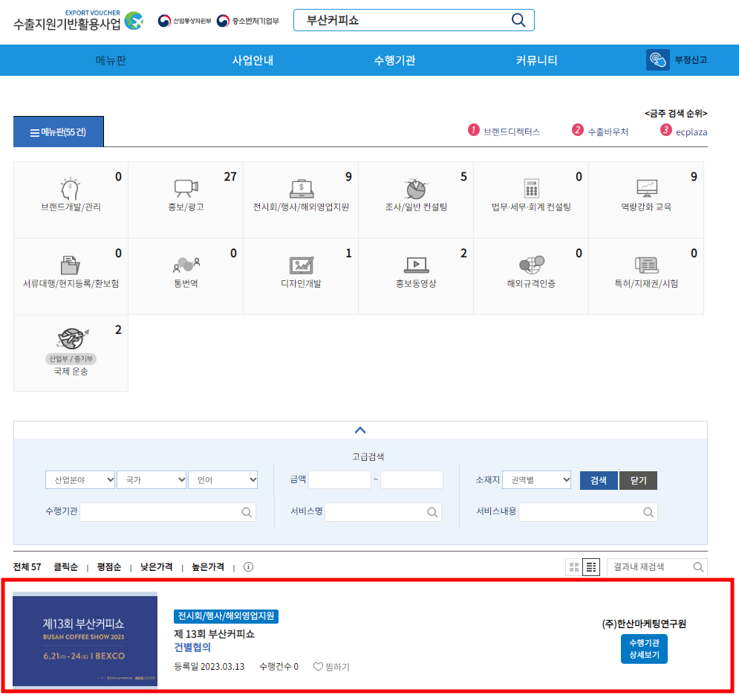Screen dimensions: 739x695
Task: Collapse the advanced search panel chevron
Action: [x=360, y=430]
